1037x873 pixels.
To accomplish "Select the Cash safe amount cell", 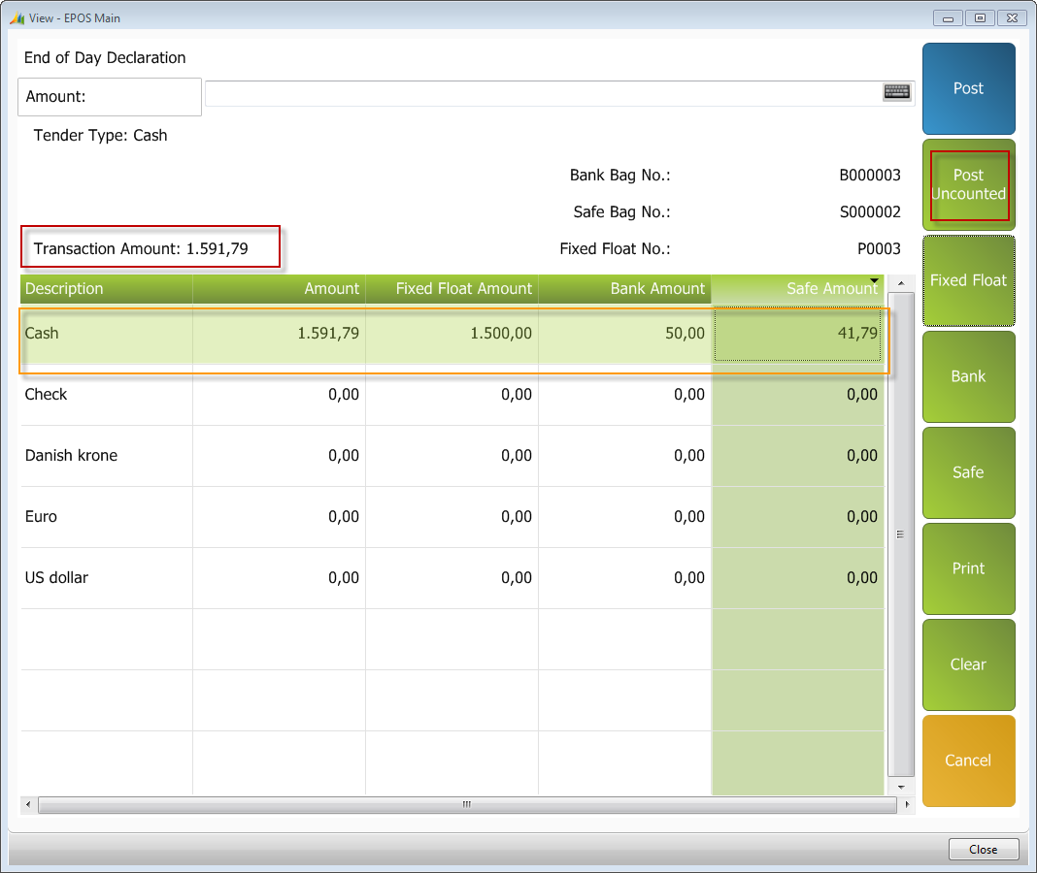I will (x=798, y=334).
